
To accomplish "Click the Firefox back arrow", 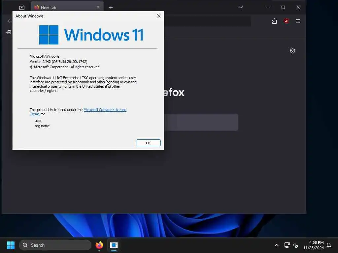I will (x=10, y=21).
